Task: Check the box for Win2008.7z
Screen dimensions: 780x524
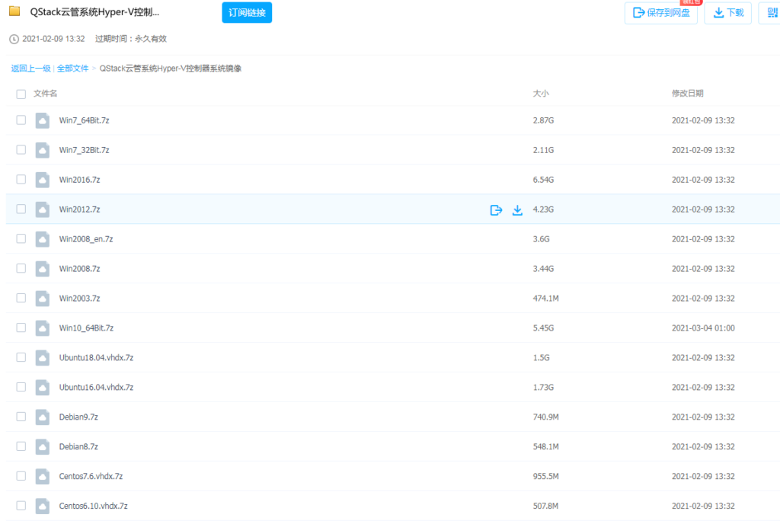Action: [21, 268]
